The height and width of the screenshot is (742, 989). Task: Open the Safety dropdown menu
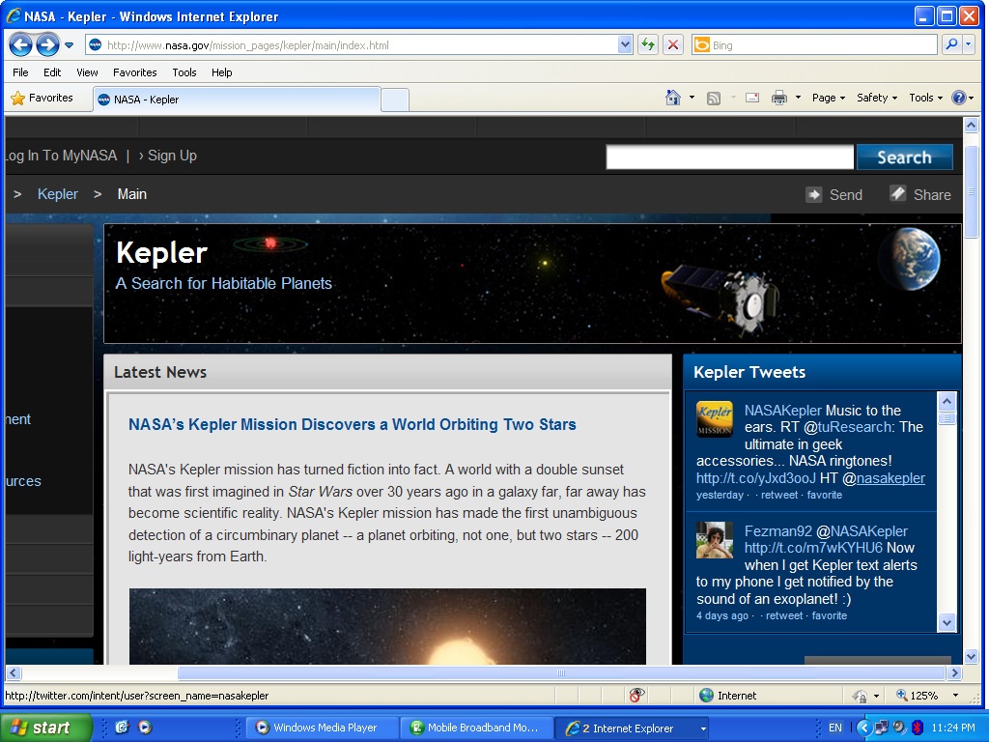pyautogui.click(x=877, y=98)
